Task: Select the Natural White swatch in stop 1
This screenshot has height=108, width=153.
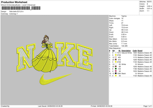Action: pos(116,53)
